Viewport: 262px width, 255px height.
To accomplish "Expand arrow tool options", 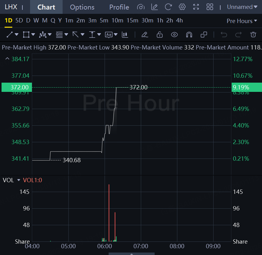I will pos(83,35).
